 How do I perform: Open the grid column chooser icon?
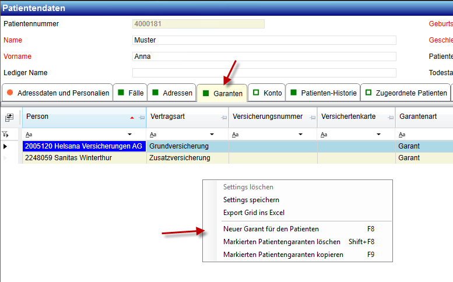[9, 118]
